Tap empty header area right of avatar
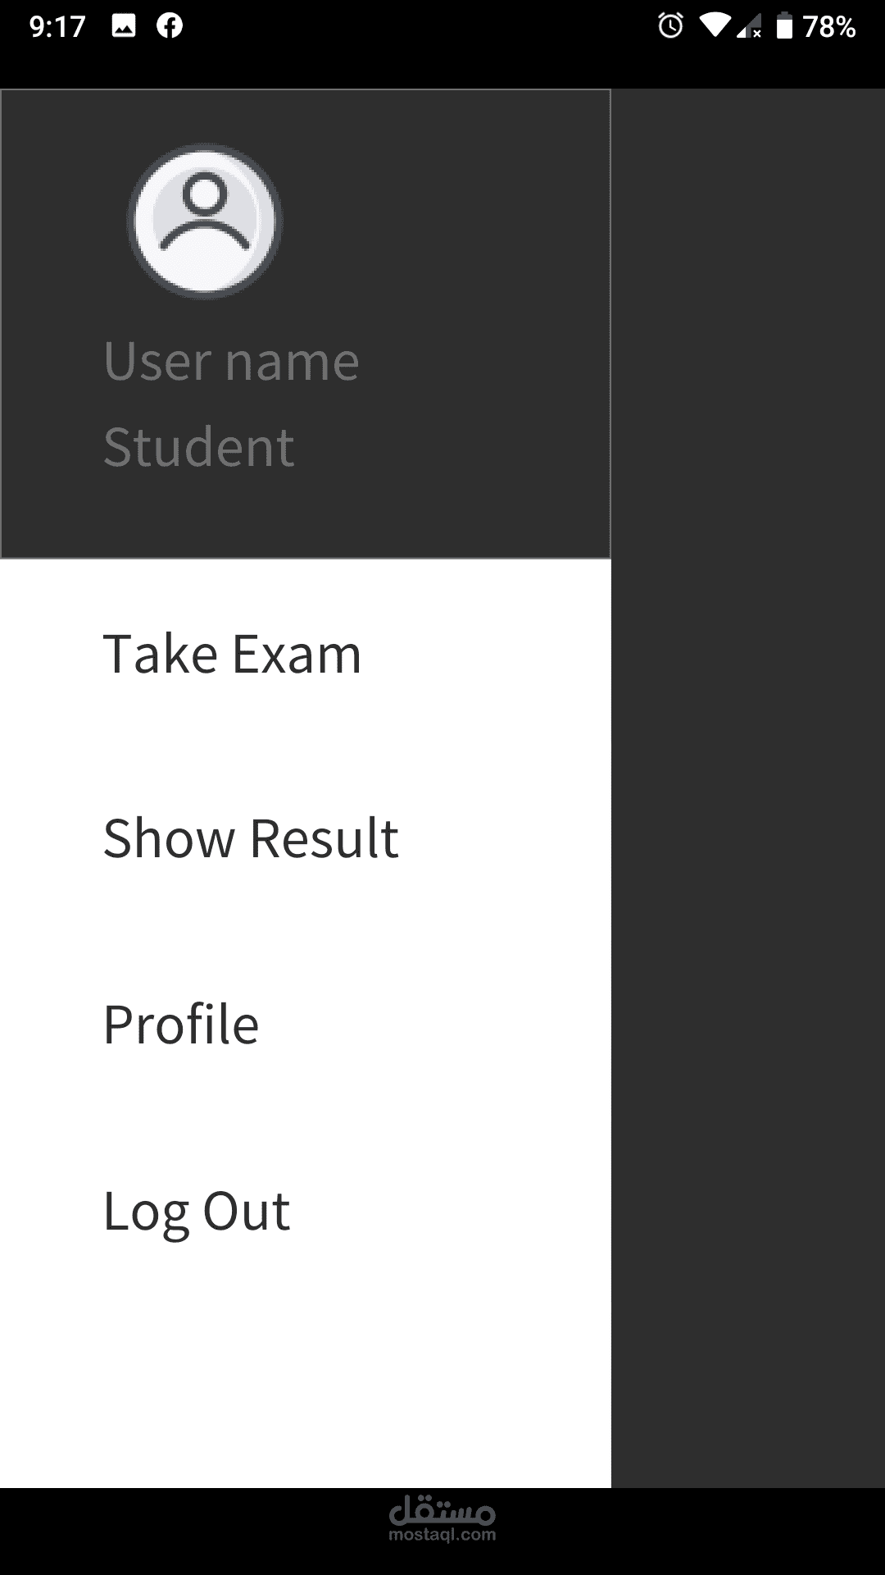This screenshot has width=885, height=1575. (x=459, y=221)
